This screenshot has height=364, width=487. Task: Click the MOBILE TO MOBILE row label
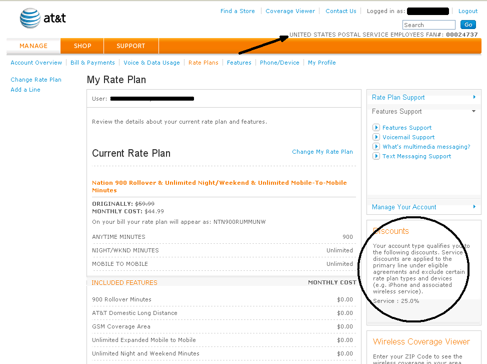click(x=120, y=264)
